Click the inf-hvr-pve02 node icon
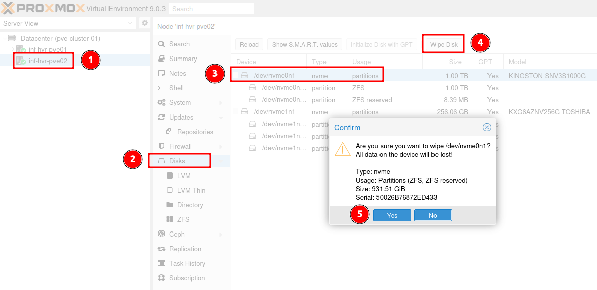 [21, 60]
